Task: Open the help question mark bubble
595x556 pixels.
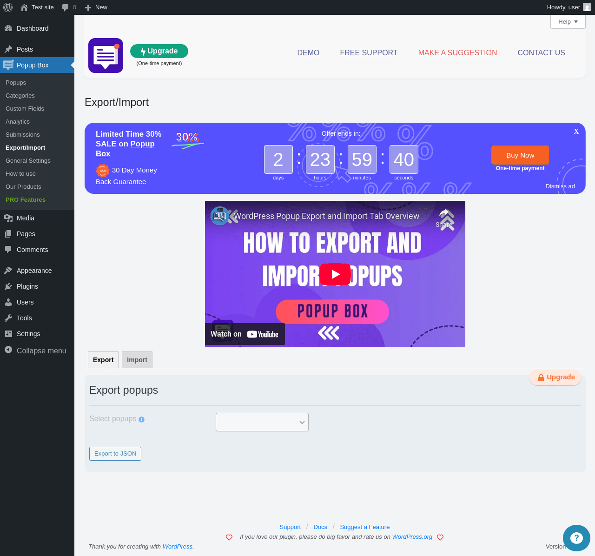Action: point(576,538)
